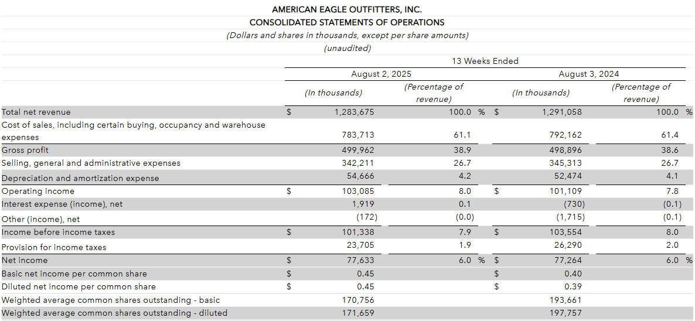Select gross profit value '499,962'
This screenshot has height=321, width=695.
[x=357, y=150]
